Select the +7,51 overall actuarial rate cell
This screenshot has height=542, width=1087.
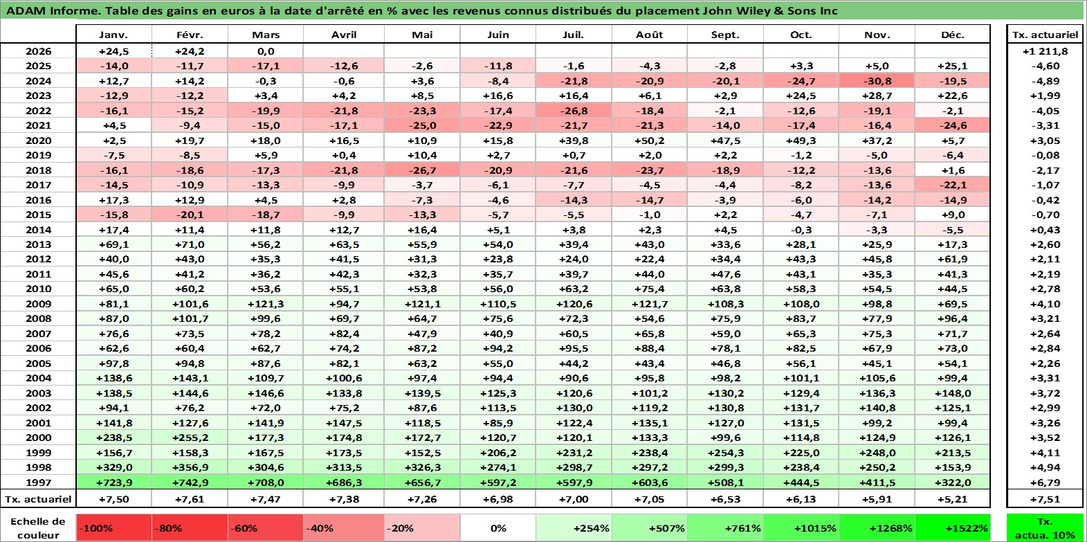(1045, 499)
